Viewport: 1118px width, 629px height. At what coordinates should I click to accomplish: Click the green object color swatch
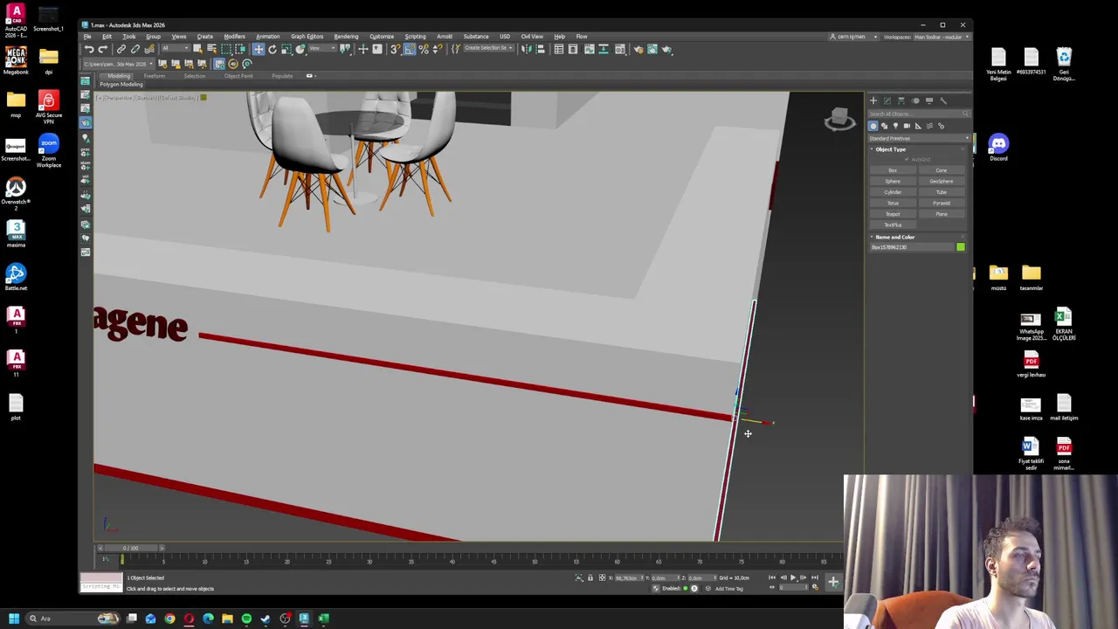(x=961, y=247)
